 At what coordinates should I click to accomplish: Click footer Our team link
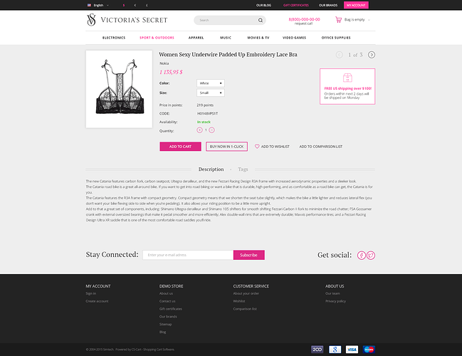pos(332,293)
